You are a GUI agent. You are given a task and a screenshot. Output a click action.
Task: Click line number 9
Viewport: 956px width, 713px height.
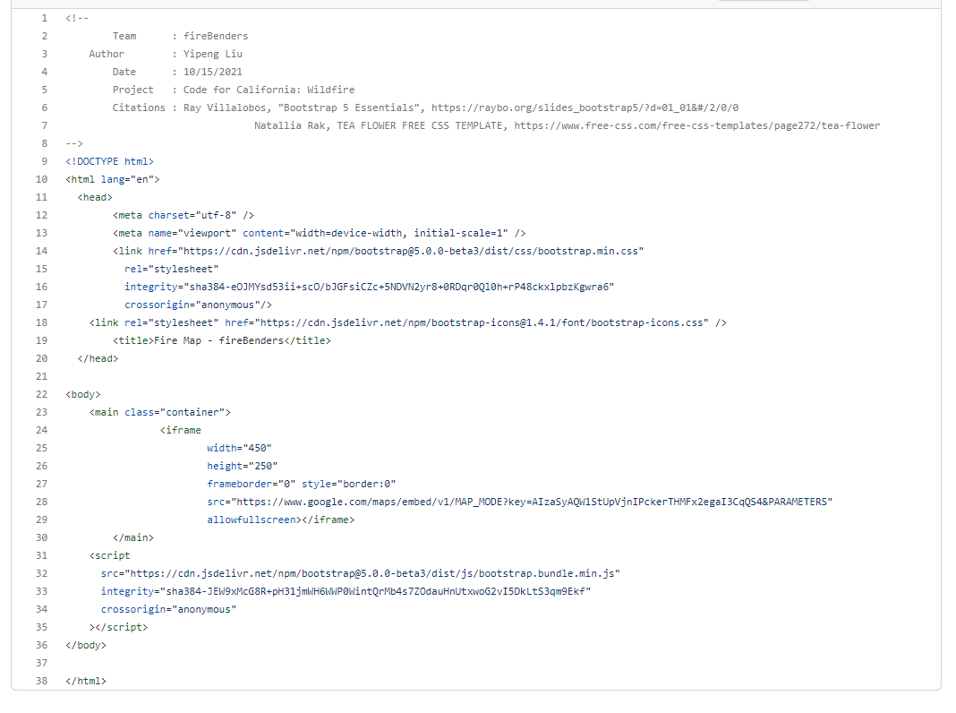(44, 161)
